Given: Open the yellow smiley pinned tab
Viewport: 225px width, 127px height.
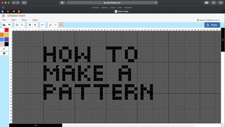Looking at the screenshot, I should tap(14, 12).
